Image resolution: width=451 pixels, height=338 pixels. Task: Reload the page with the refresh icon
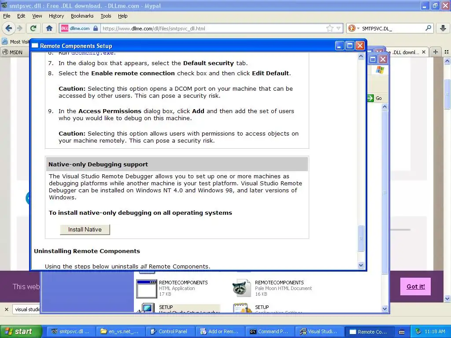33,28
